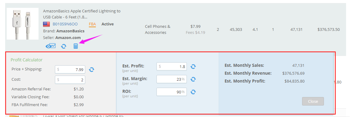Close the Profit Calculator panel
This screenshot has width=350, height=117.
[313, 101]
